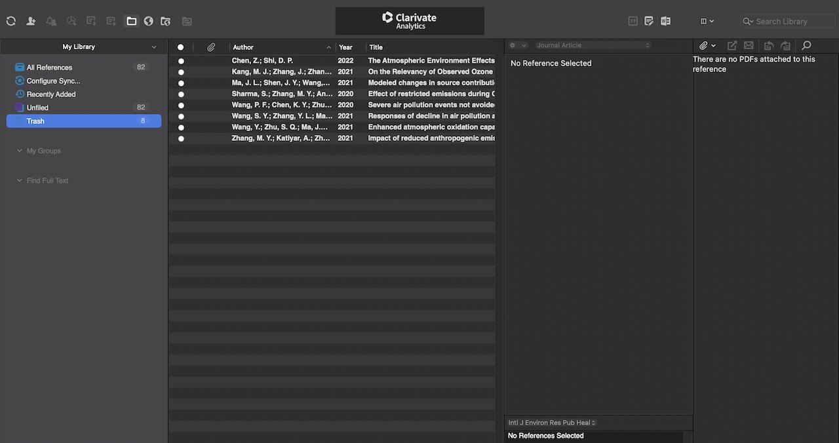The image size is (839, 443).
Task: Toggle read status dot for Chen, Z. reference
Action: click(x=181, y=61)
